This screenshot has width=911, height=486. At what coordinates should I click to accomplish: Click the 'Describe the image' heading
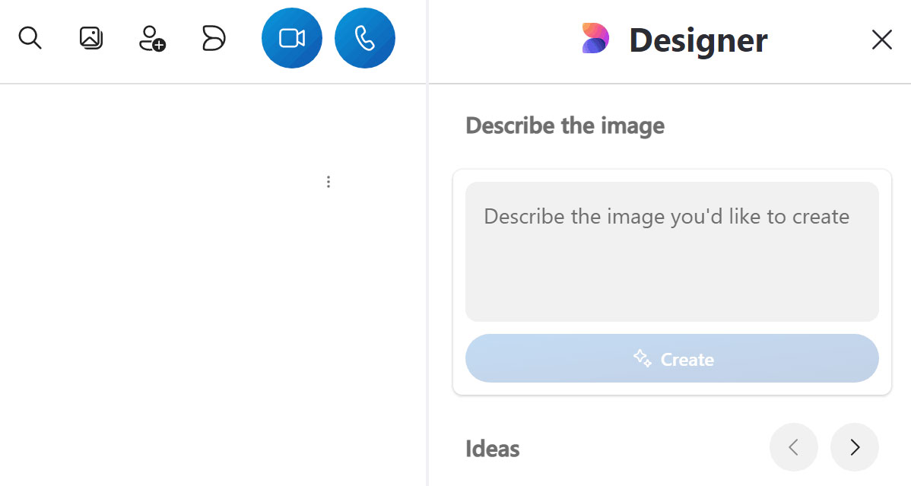click(565, 126)
